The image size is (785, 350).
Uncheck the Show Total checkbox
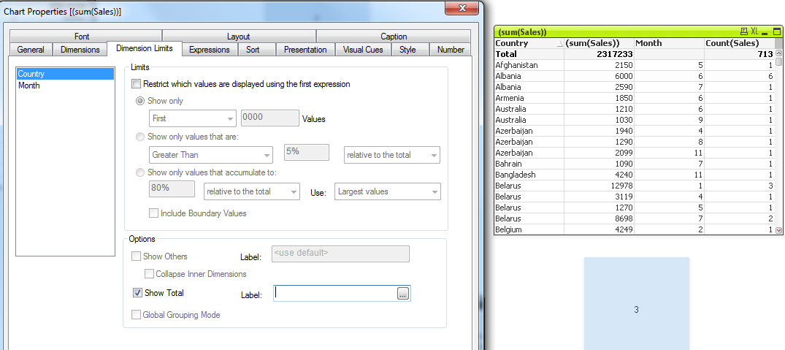tap(138, 293)
